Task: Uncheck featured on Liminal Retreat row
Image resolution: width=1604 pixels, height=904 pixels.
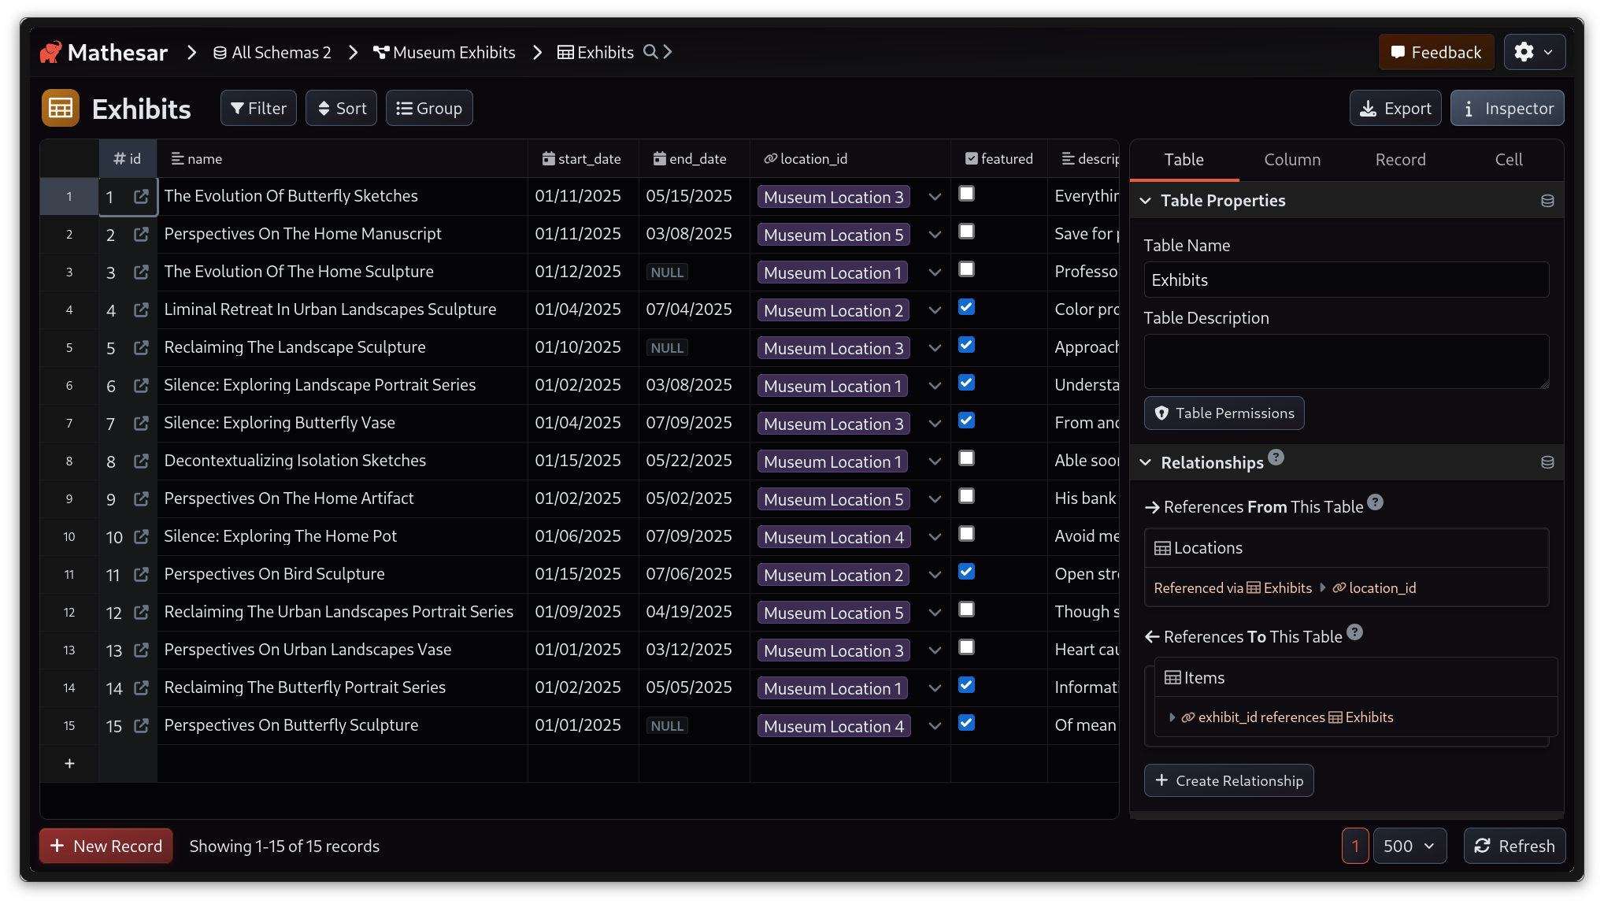Action: [x=966, y=307]
